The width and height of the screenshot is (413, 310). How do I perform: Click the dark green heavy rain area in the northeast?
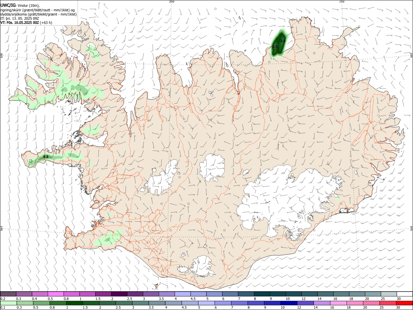(x=279, y=44)
